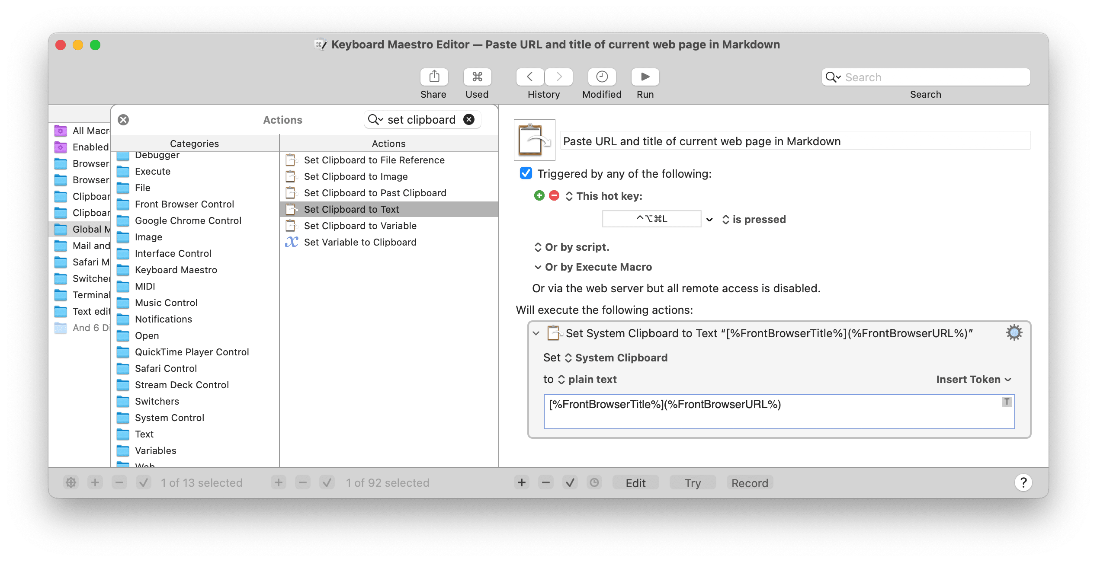Click the hot key field ⌃⌥⌘L
Image resolution: width=1097 pixels, height=562 pixels.
[651, 219]
